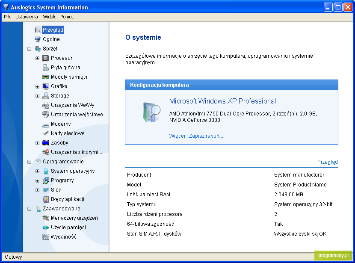Click the System operacyjny icon
Image resolution: width=355 pixels, height=263 pixels.
[46, 171]
